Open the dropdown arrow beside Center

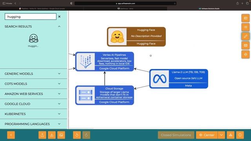(x=221, y=135)
